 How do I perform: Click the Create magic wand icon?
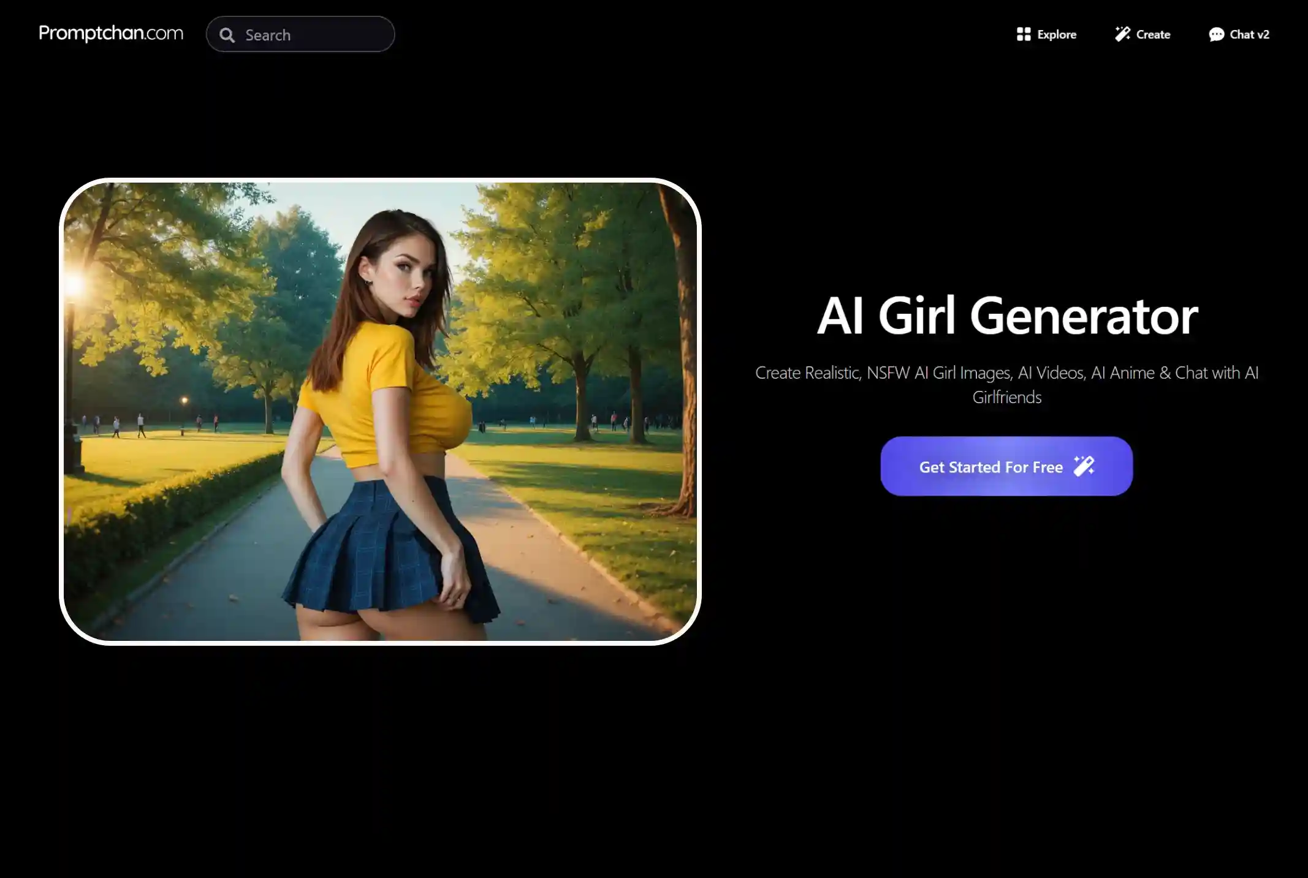click(x=1122, y=34)
